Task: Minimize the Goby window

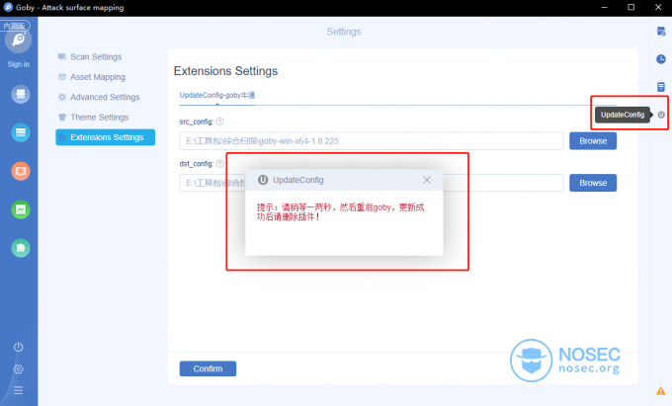Action: tap(604, 7)
